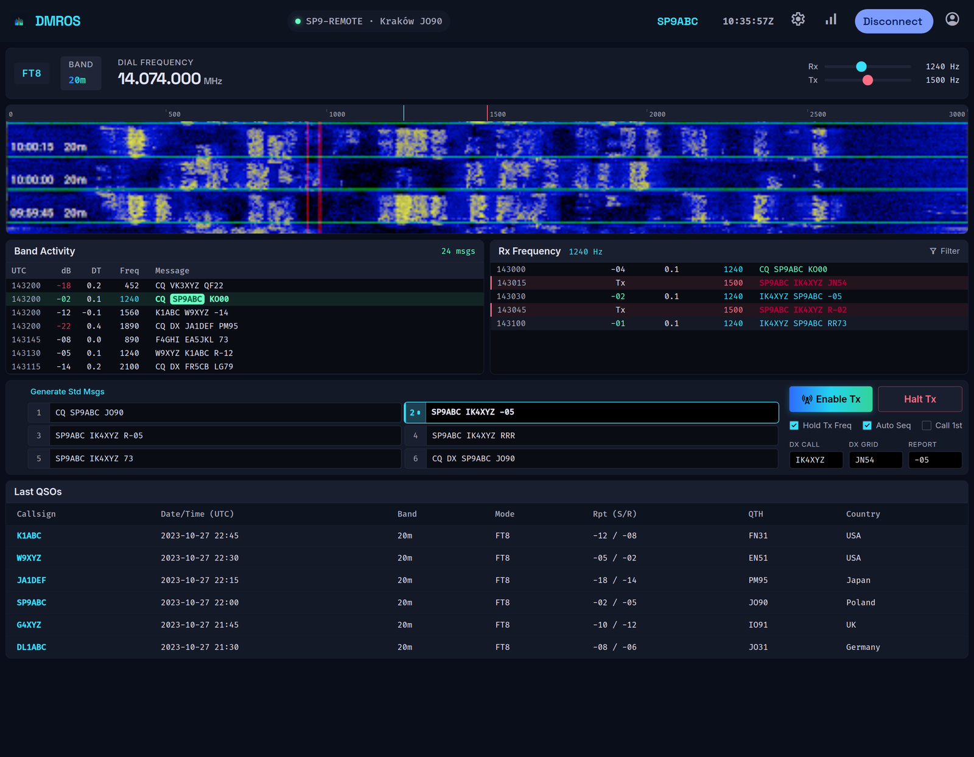Click the Halt Tx button

pyautogui.click(x=920, y=399)
